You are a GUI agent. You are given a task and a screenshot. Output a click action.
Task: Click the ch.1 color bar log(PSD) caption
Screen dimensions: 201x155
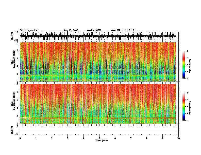[x=190, y=66]
